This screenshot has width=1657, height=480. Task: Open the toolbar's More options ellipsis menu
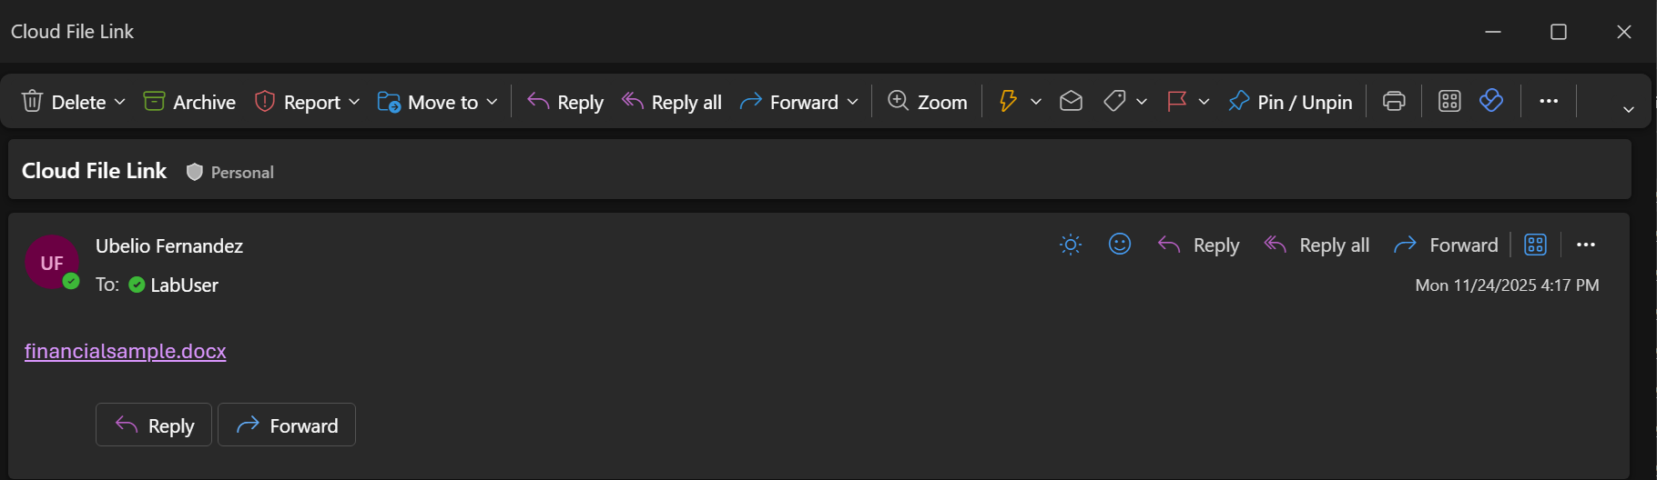pyautogui.click(x=1549, y=101)
